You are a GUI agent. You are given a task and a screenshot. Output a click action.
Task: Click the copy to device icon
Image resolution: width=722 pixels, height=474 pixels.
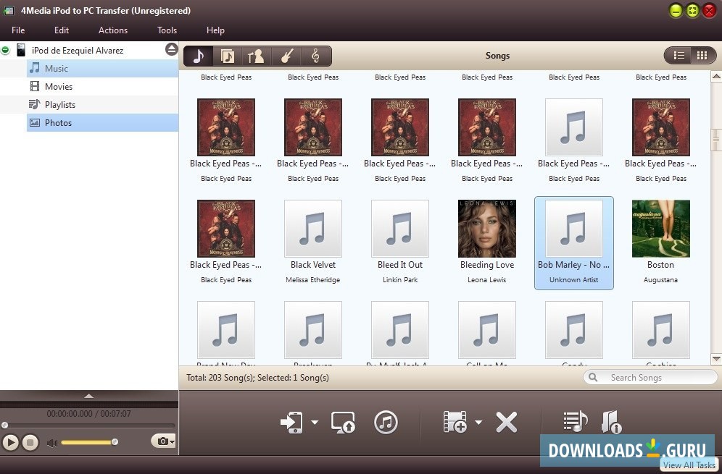pyautogui.click(x=293, y=422)
